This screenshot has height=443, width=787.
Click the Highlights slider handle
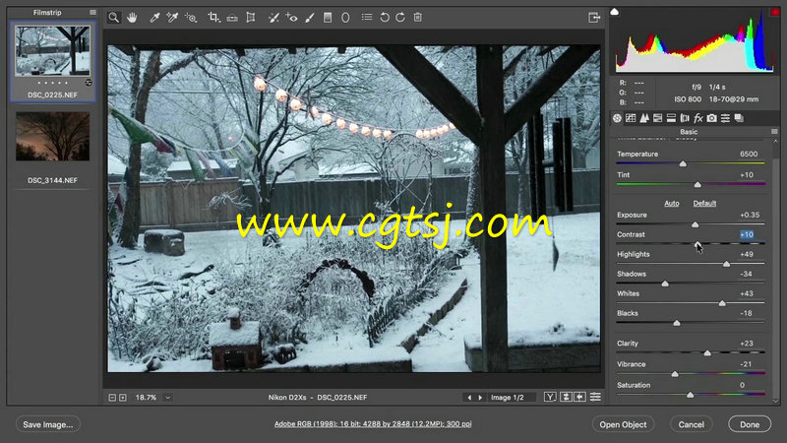726,264
